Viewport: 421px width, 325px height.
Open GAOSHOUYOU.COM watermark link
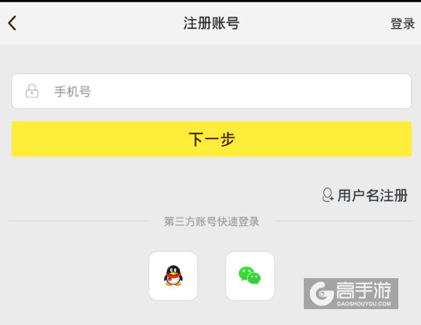364,304
